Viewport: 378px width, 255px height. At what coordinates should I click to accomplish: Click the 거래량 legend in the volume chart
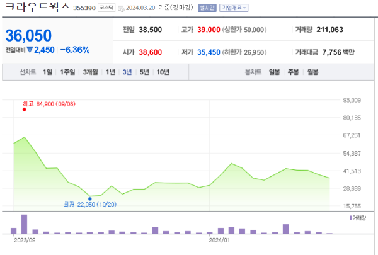coord(357,218)
